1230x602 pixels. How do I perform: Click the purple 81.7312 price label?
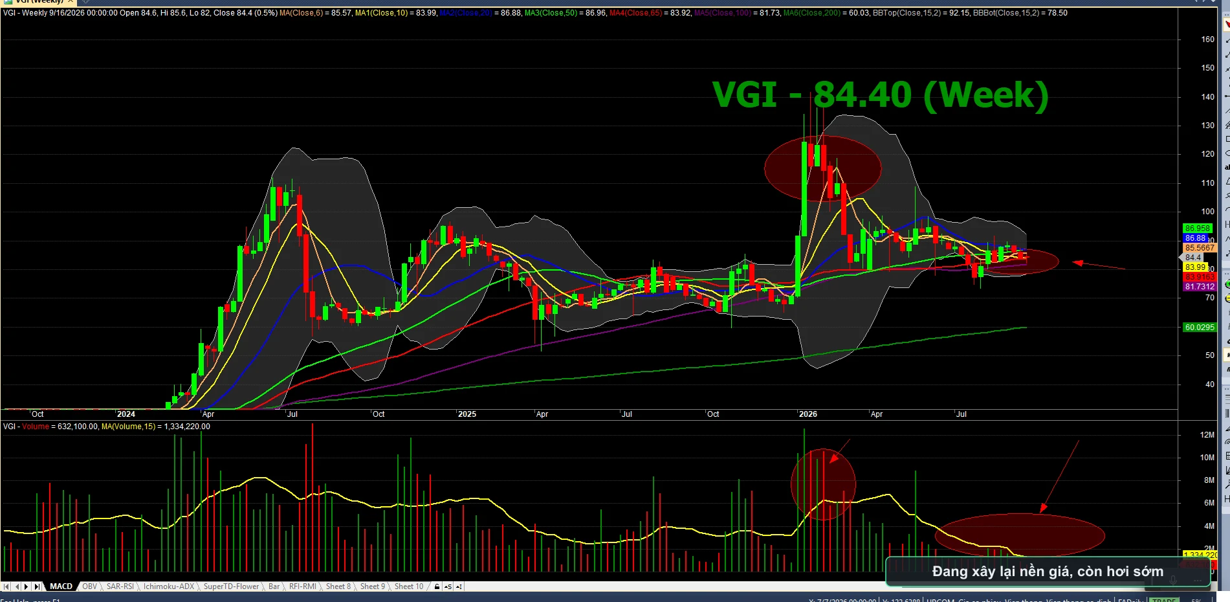1200,287
